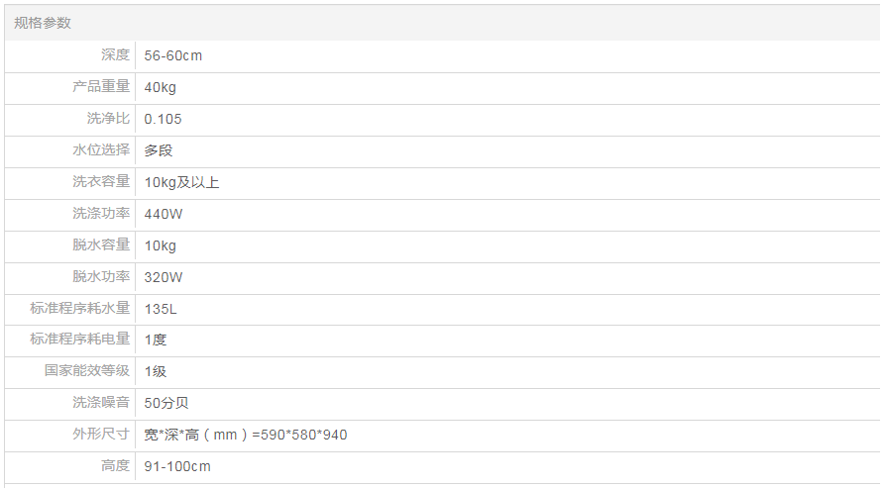Click the 脱水容量 label
The image size is (885, 488).
click(x=101, y=245)
